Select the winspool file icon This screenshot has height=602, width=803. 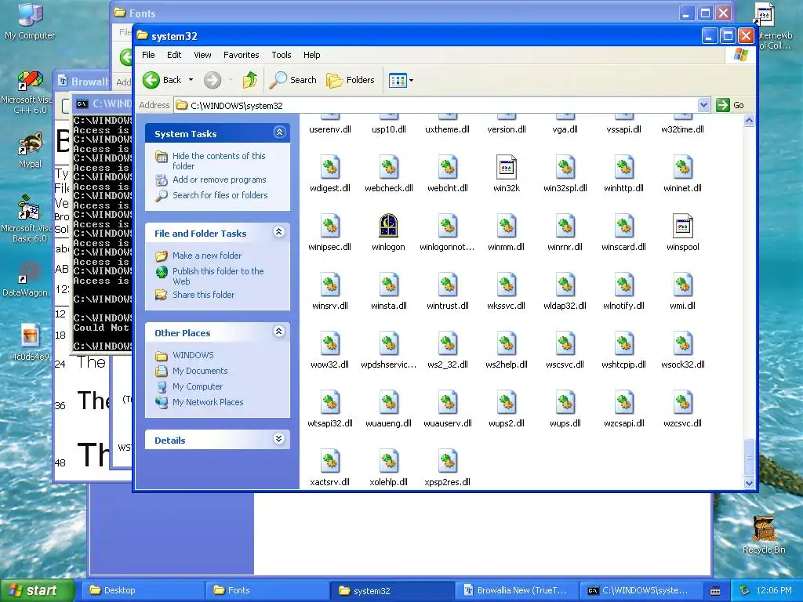click(683, 226)
